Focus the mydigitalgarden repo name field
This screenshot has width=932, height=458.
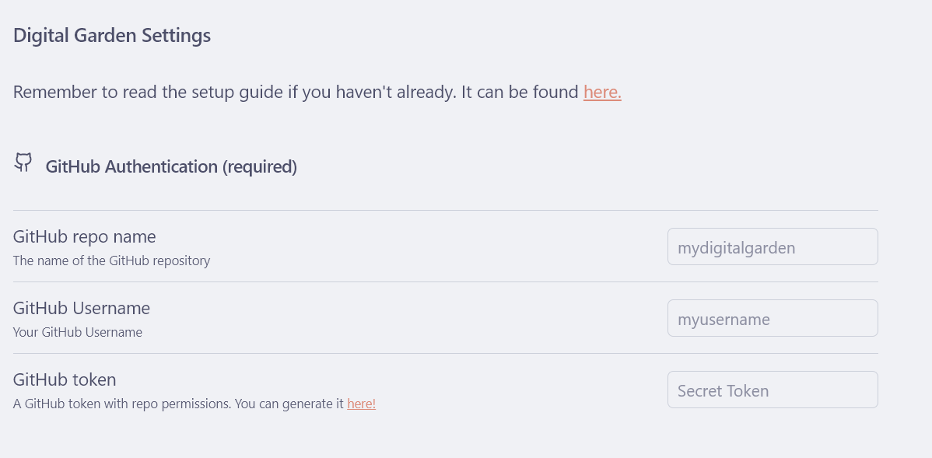point(772,246)
